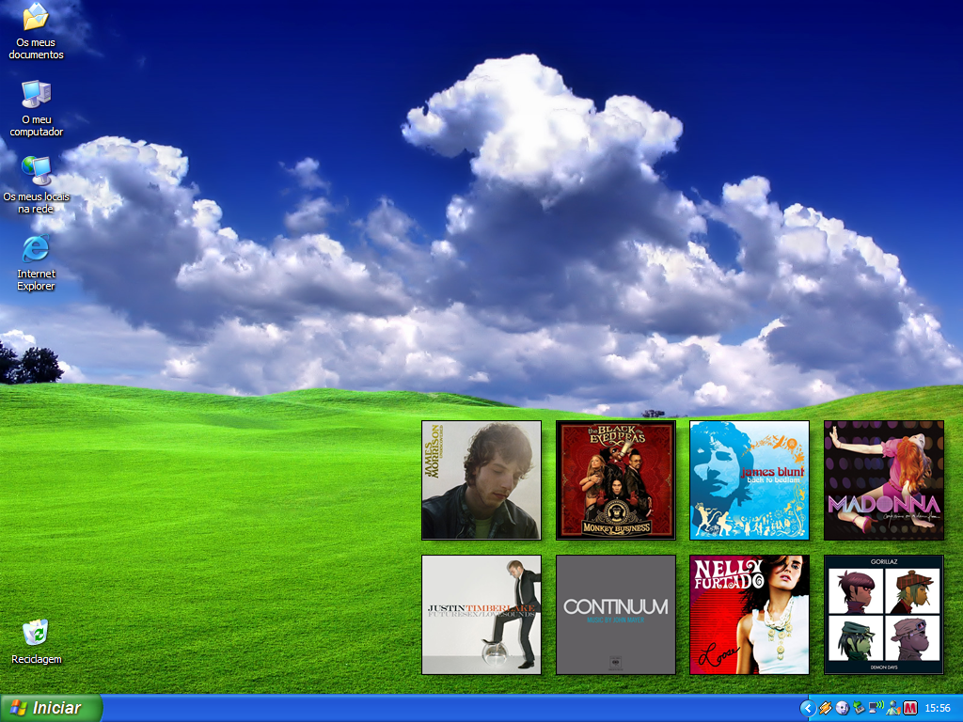This screenshot has height=722, width=963.
Task: Select the Madonna album cover
Action: (883, 480)
